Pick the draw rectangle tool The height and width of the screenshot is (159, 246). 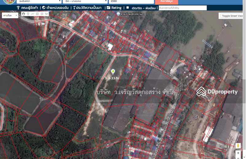coord(37,14)
